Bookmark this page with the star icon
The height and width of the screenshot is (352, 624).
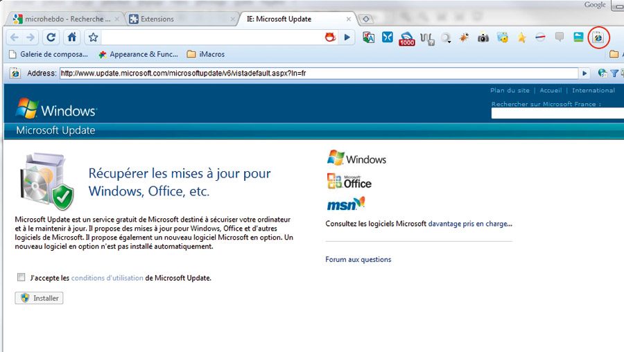tap(93, 37)
